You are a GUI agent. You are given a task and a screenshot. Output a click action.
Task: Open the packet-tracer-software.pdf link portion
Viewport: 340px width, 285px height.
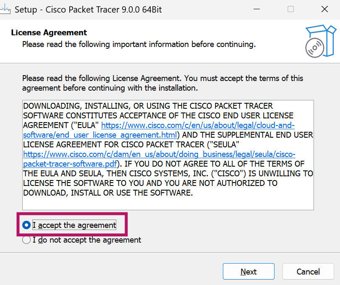tap(70, 164)
